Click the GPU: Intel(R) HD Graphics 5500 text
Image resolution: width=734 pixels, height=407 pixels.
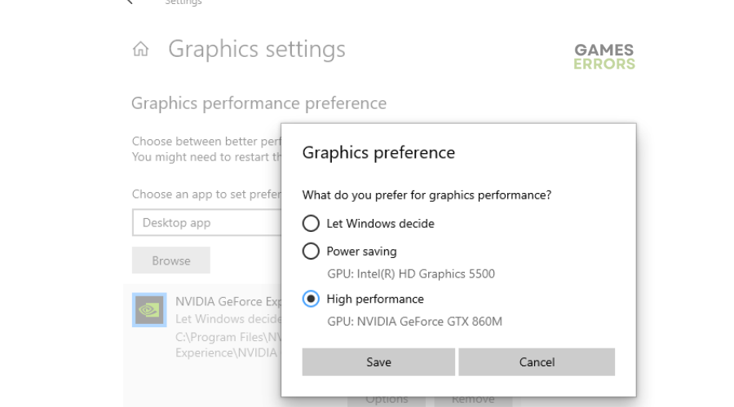click(x=411, y=274)
